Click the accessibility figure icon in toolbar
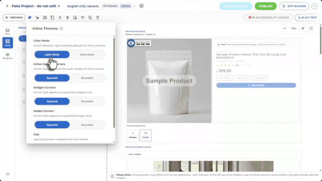This screenshot has height=181, width=322. point(67,18)
